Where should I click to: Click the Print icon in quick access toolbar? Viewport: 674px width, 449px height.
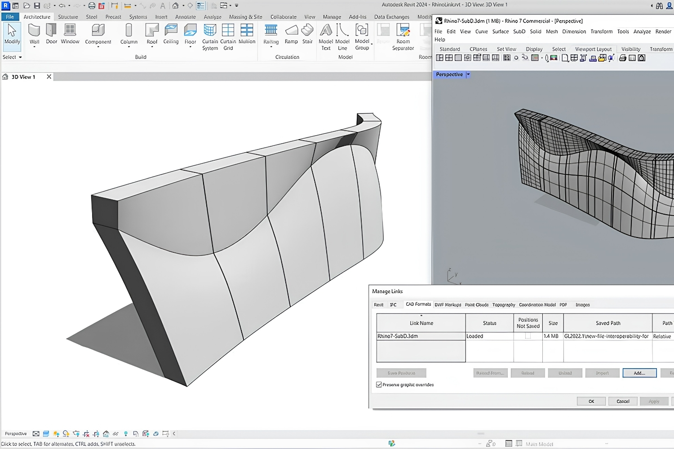click(92, 6)
